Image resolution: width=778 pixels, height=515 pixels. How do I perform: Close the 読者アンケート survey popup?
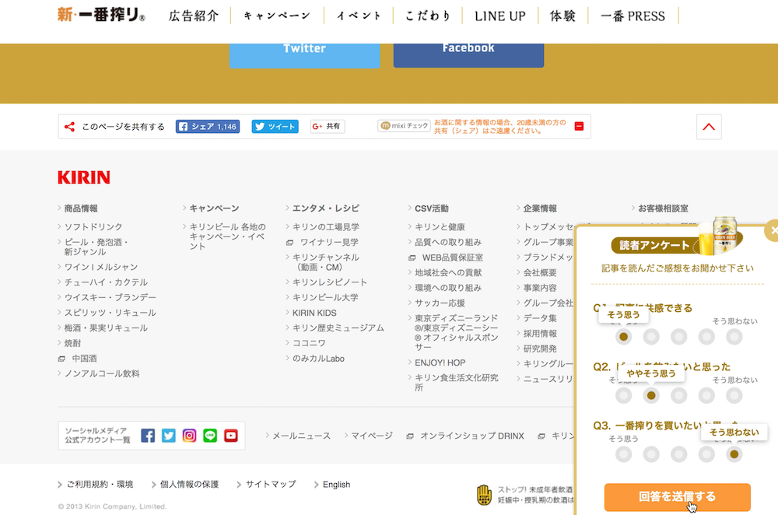click(x=772, y=230)
